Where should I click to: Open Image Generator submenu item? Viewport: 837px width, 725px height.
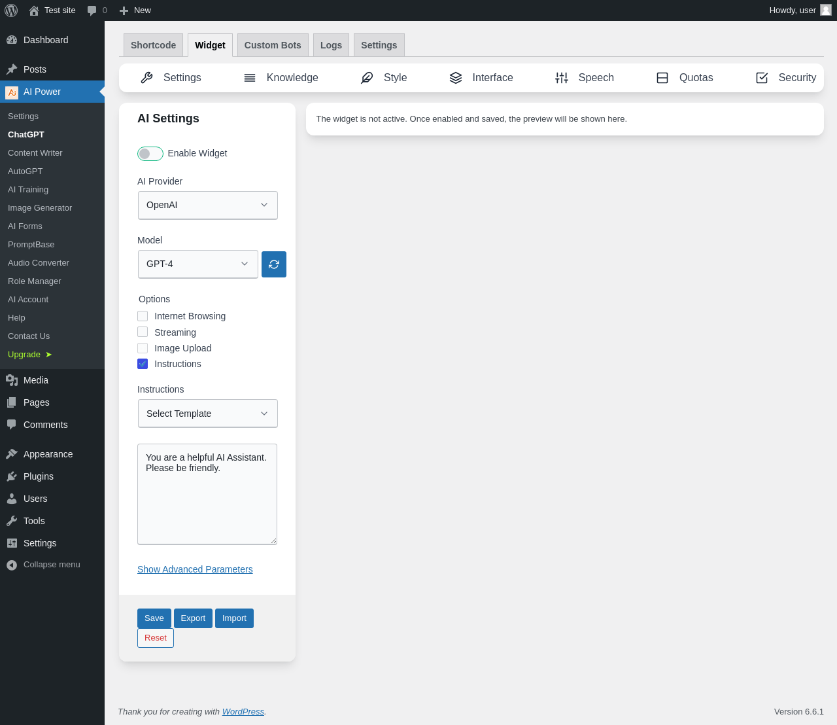pyautogui.click(x=40, y=208)
